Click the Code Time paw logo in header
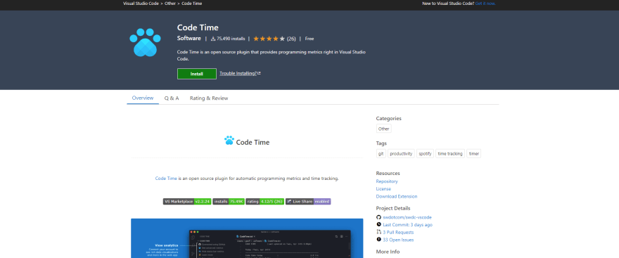The image size is (619, 258). click(x=145, y=42)
